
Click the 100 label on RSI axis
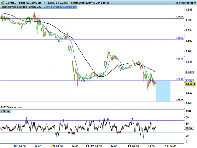[x=188, y=111]
